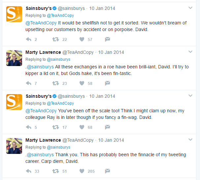Retweet the shellfish pun tweet
Screen dimensions: 200x180
point(56,39)
